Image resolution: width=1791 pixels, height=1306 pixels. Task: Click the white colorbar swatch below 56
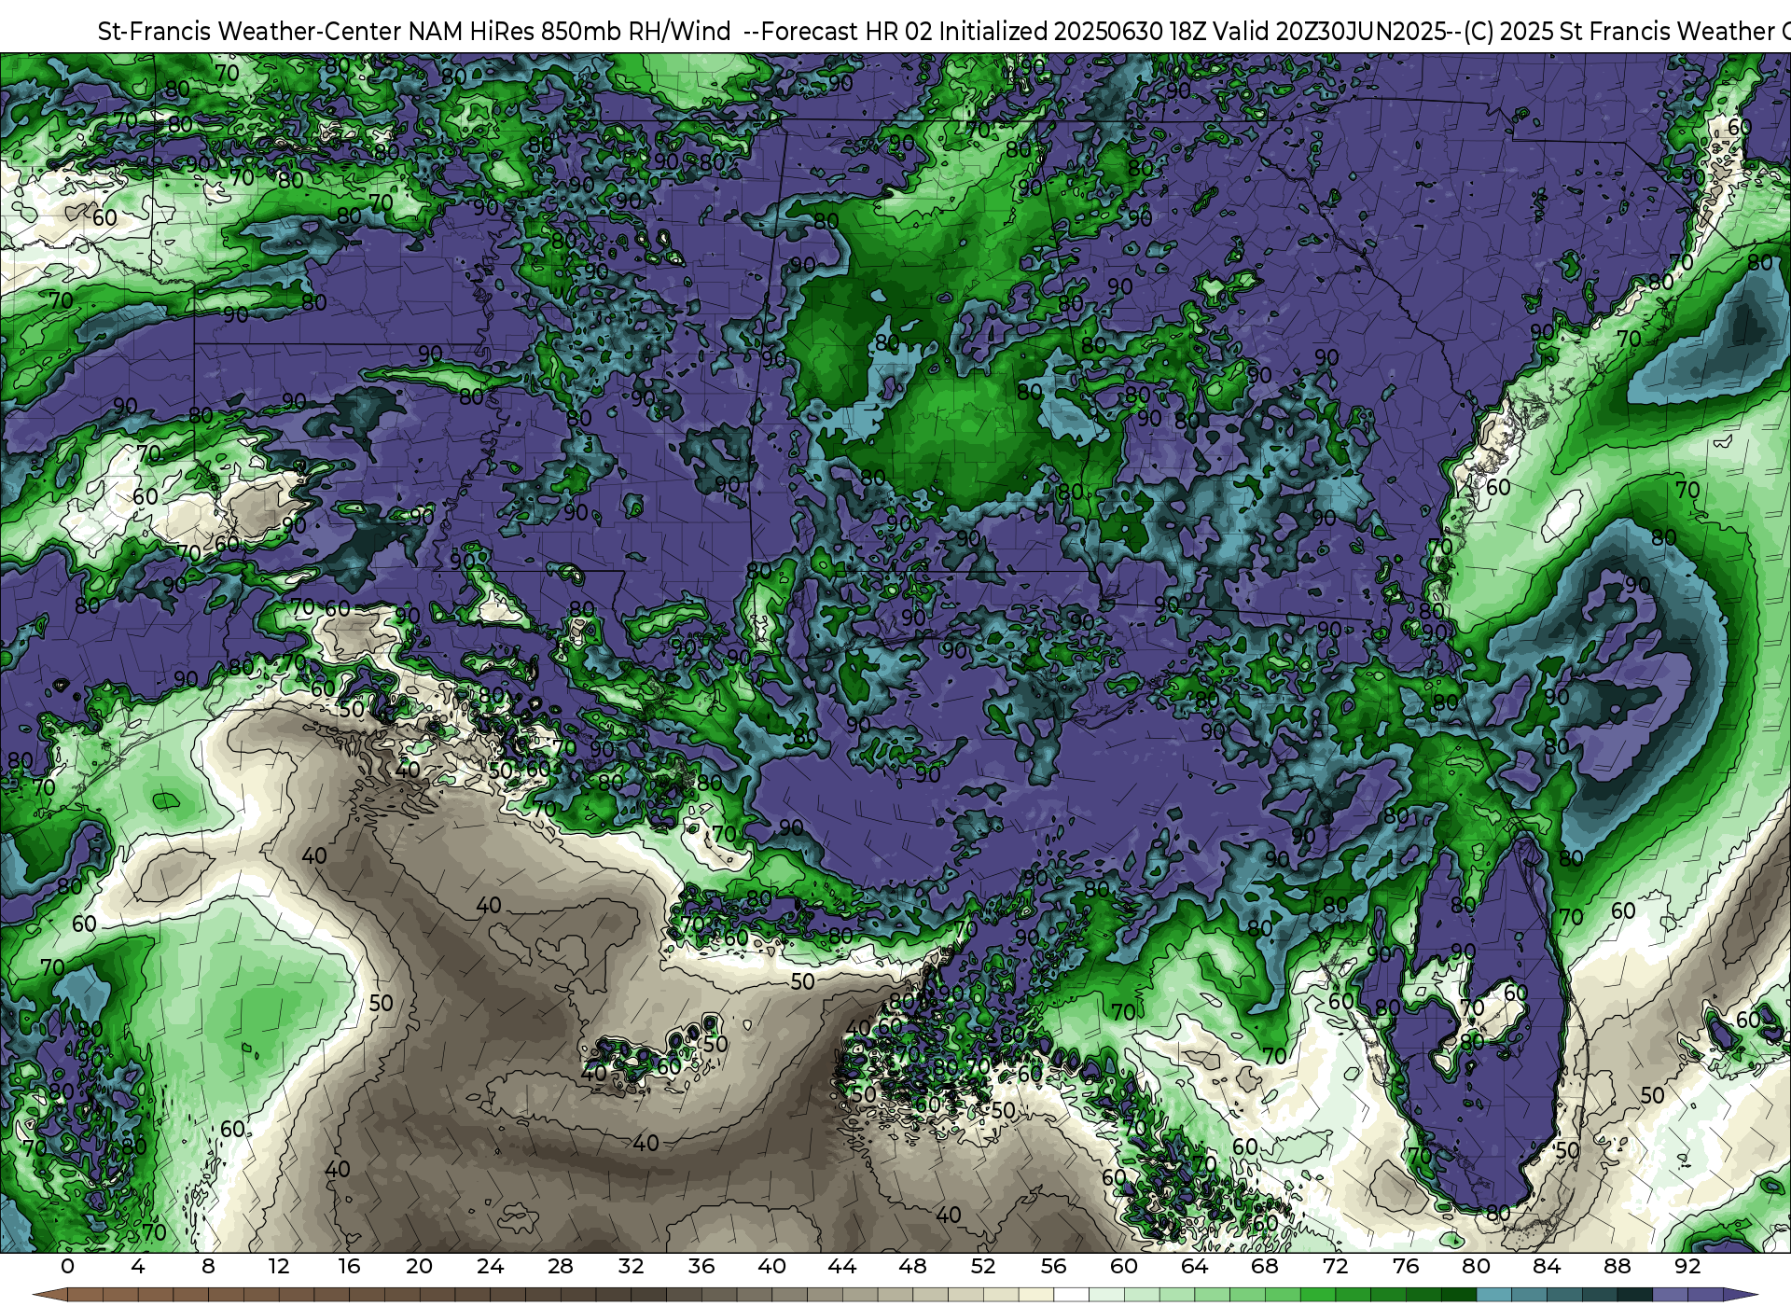click(1071, 1295)
